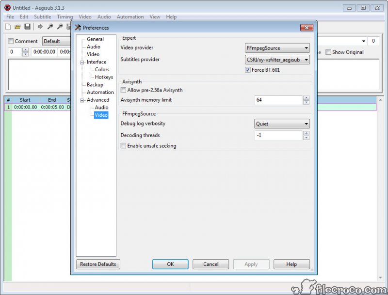Click the Aegisub app icon in title bar
This screenshot has width=388, height=295.
(x=7, y=8)
